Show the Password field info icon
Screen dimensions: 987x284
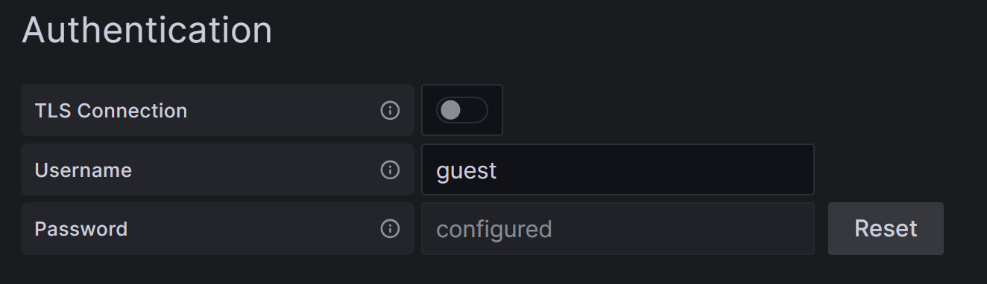tap(390, 229)
